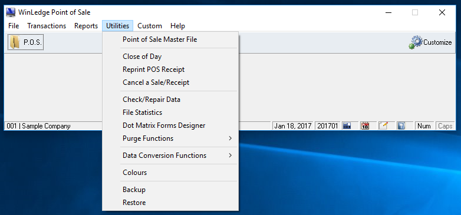Open the File menu
The height and width of the screenshot is (215, 461).
click(14, 26)
